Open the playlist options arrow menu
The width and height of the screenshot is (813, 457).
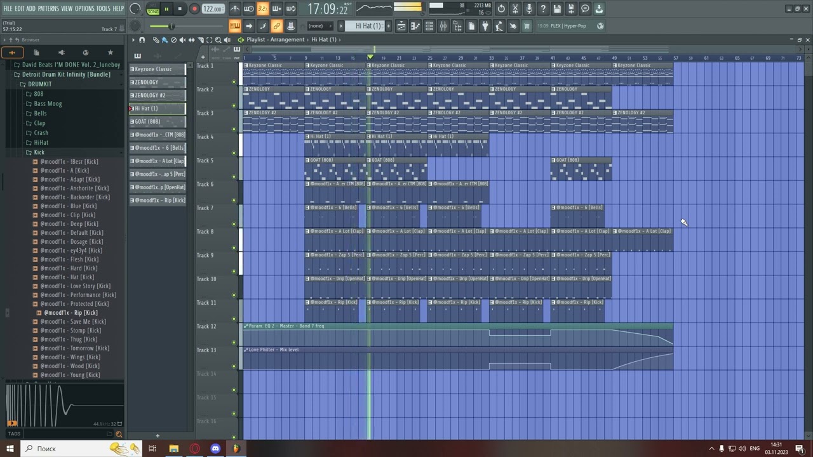pos(133,40)
